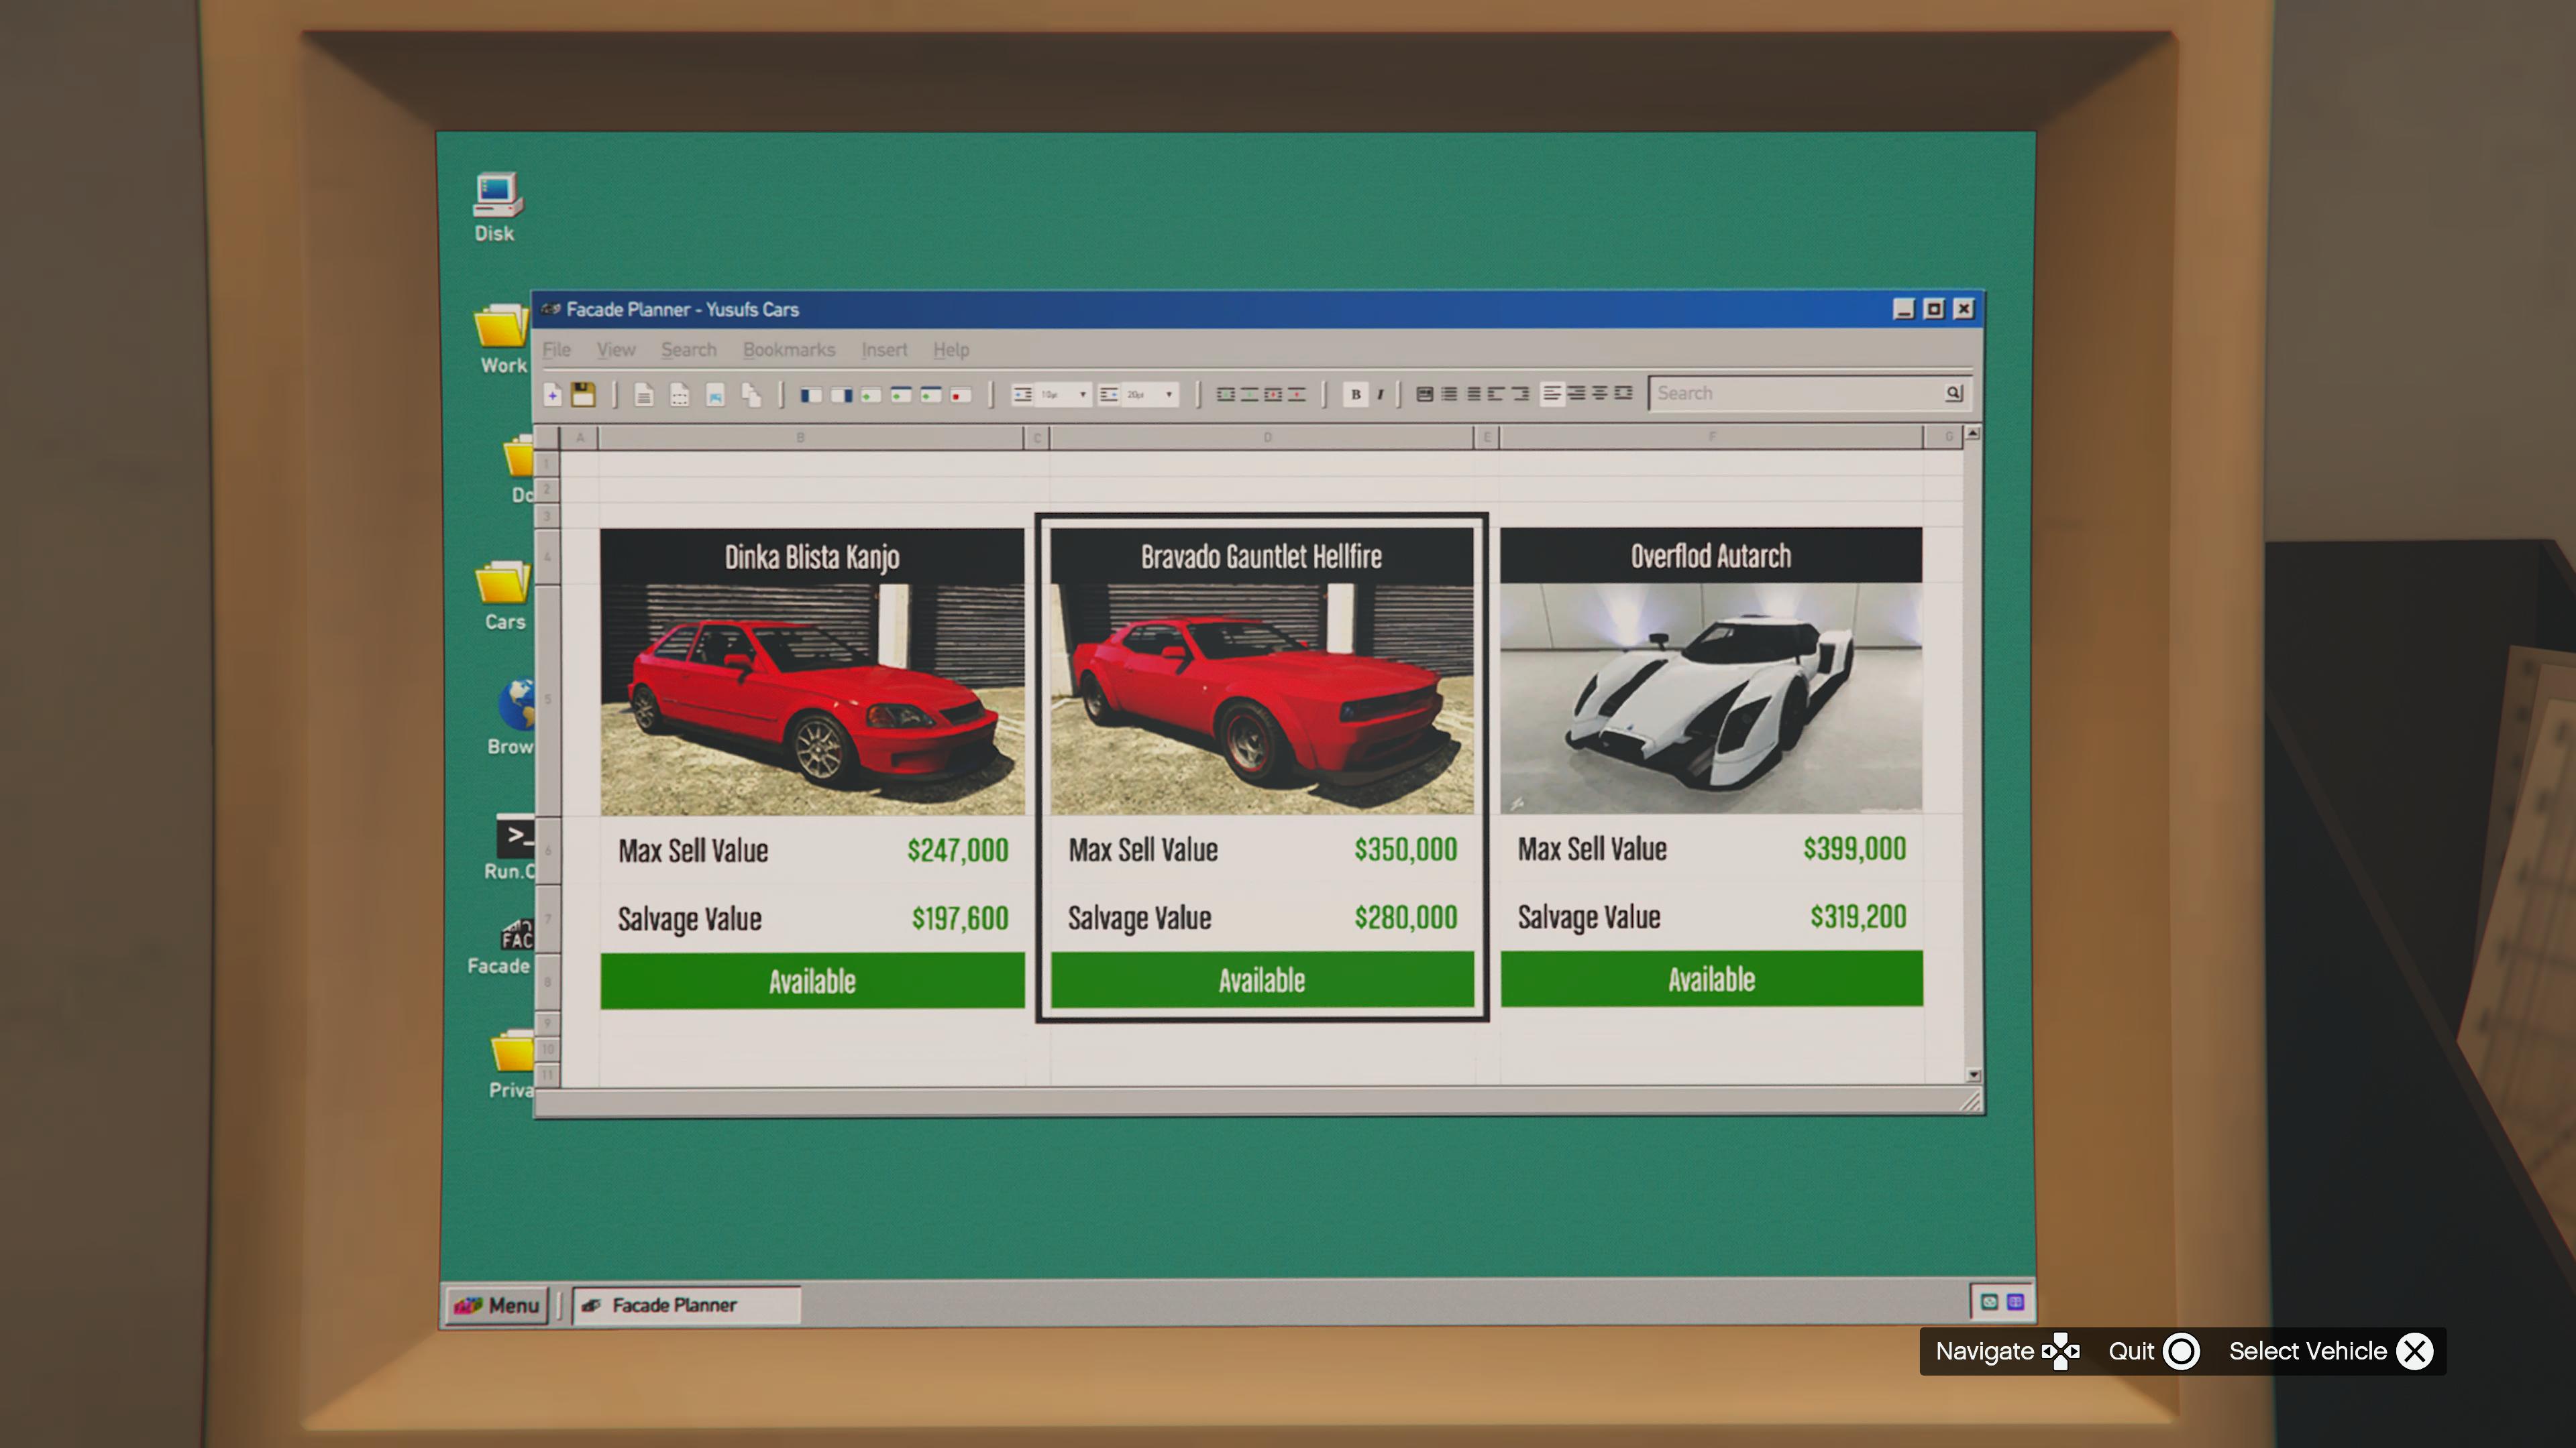Screen dimensions: 2576x1448
Task: Click scrollbar down arrow in spreadsheet
Action: click(x=1973, y=1075)
